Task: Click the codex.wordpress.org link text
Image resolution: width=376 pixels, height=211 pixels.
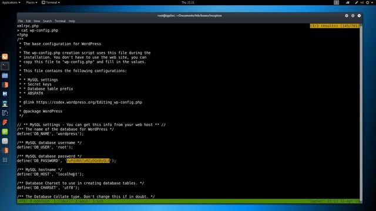Action: coord(89,103)
